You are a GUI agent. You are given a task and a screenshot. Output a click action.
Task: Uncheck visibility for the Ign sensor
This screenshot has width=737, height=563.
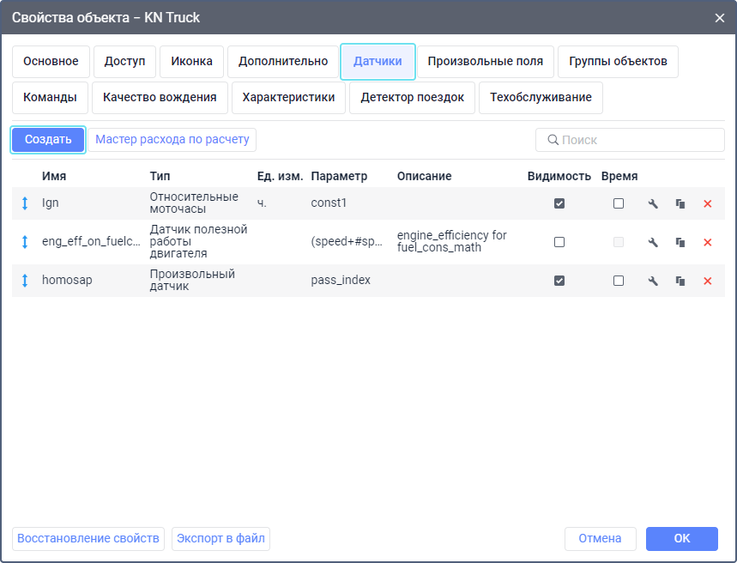pos(559,204)
